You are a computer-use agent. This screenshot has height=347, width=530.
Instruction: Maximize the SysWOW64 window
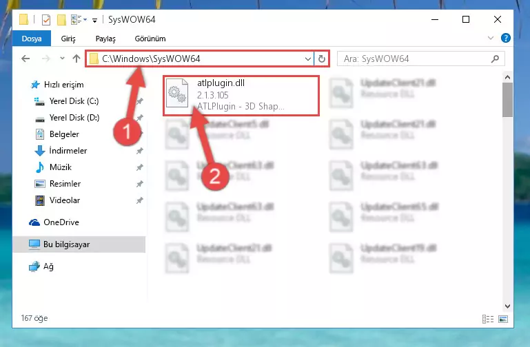(x=466, y=19)
